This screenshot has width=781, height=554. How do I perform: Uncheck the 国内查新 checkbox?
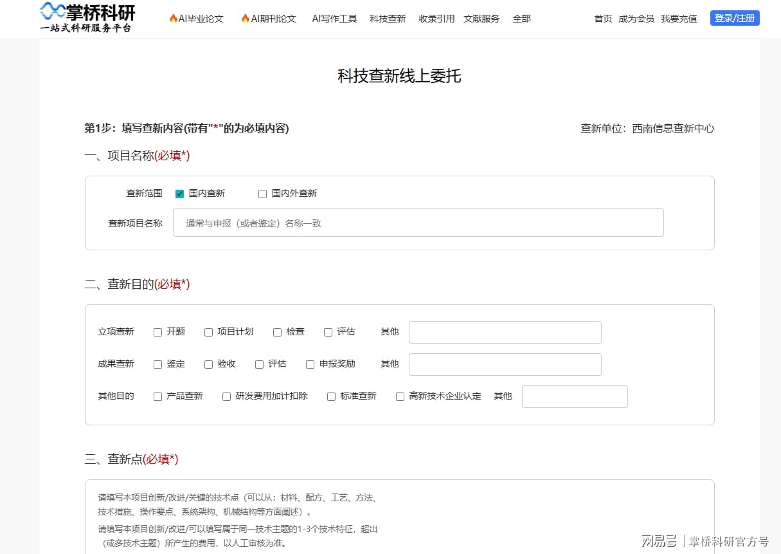pos(180,194)
